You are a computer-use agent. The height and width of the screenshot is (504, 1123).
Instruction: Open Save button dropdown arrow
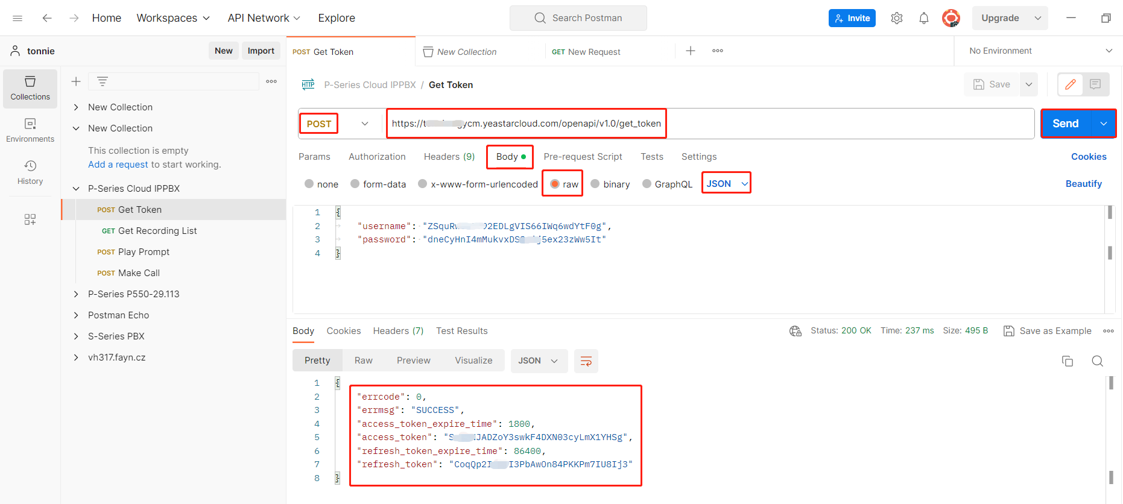click(x=1029, y=84)
